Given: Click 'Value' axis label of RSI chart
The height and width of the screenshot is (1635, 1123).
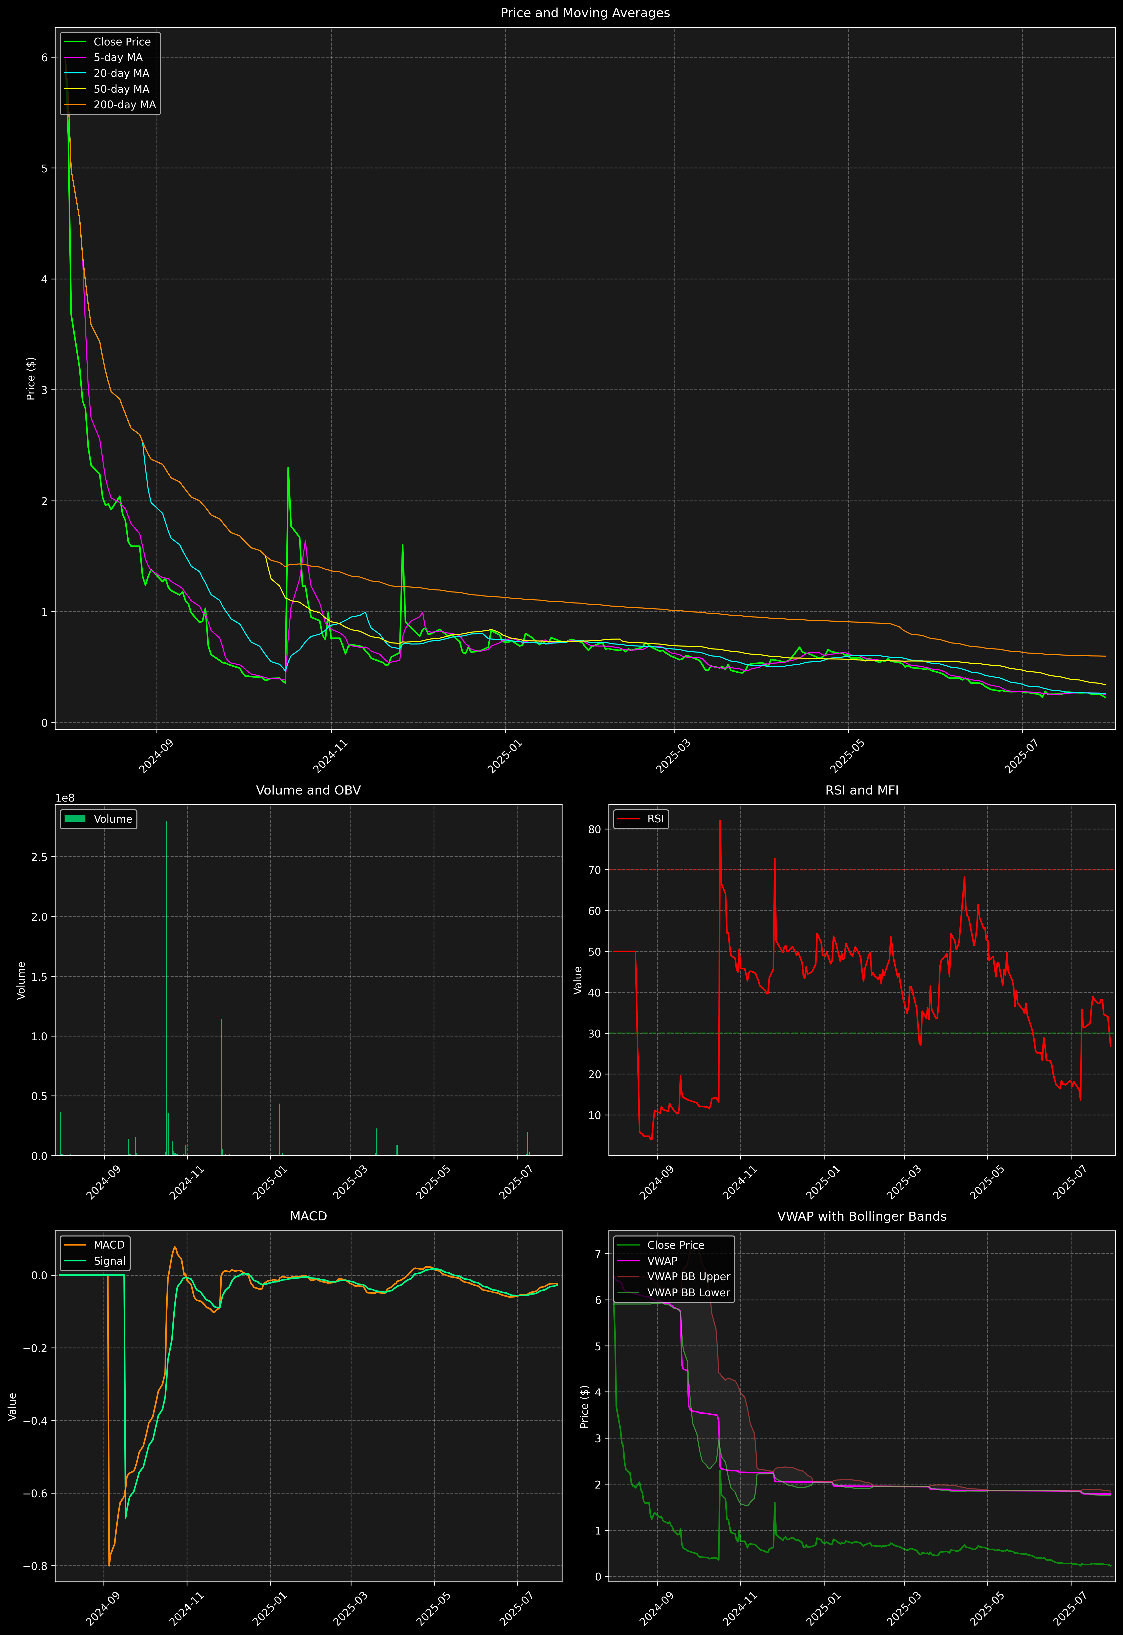Looking at the screenshot, I should pos(578,980).
